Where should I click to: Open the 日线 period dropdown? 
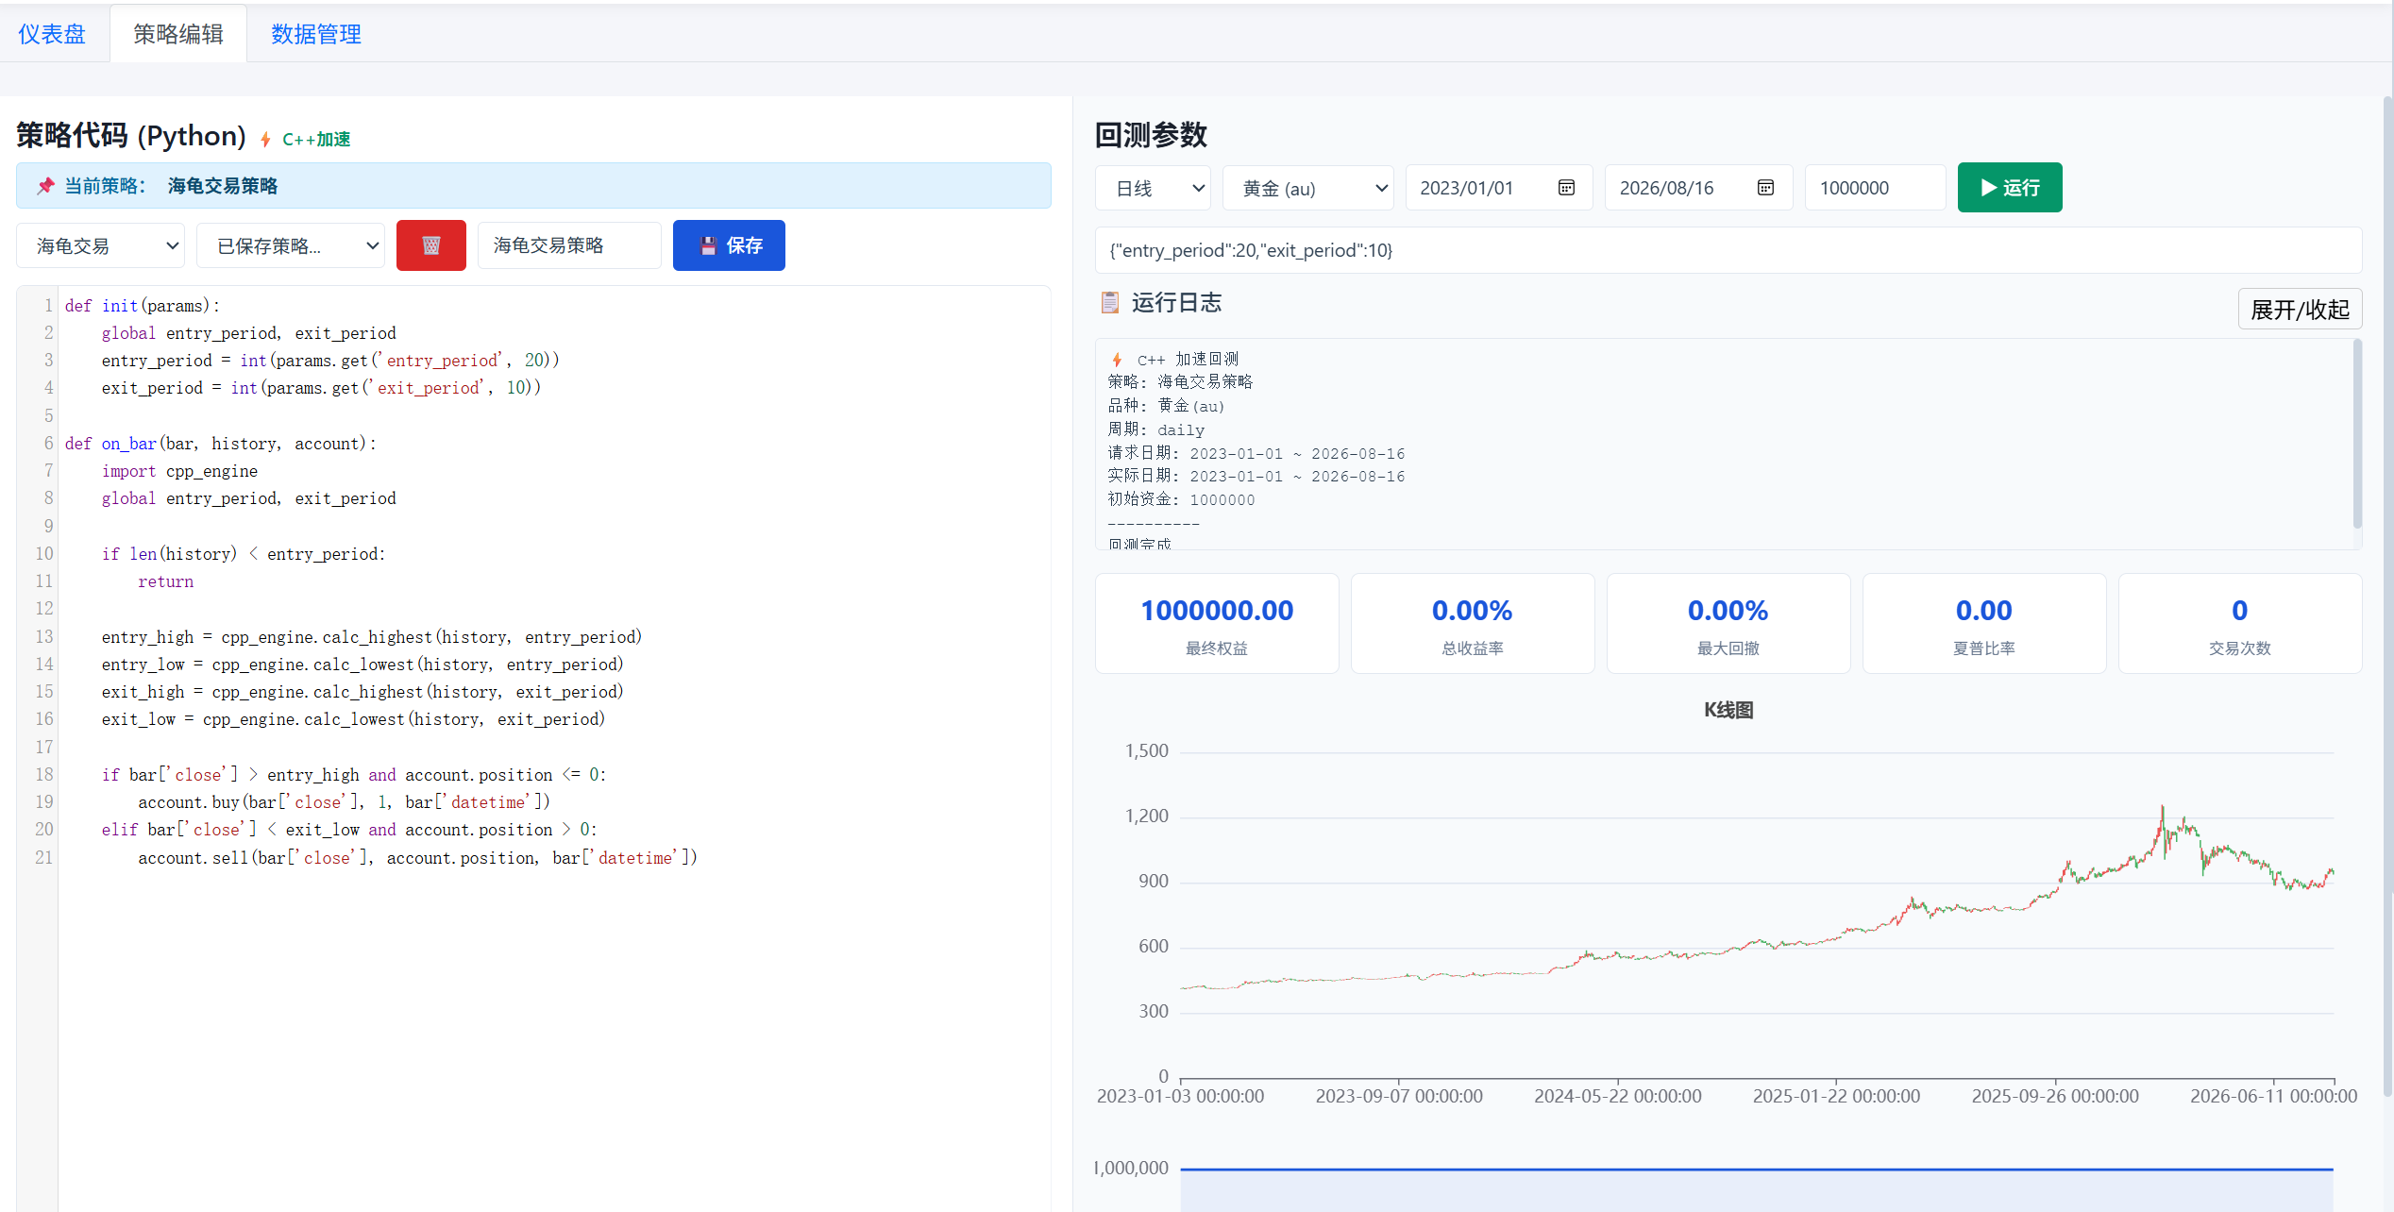tap(1154, 188)
